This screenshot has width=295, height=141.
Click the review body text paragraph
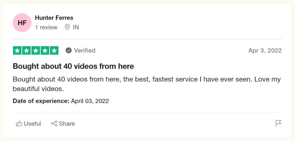pos(147,84)
